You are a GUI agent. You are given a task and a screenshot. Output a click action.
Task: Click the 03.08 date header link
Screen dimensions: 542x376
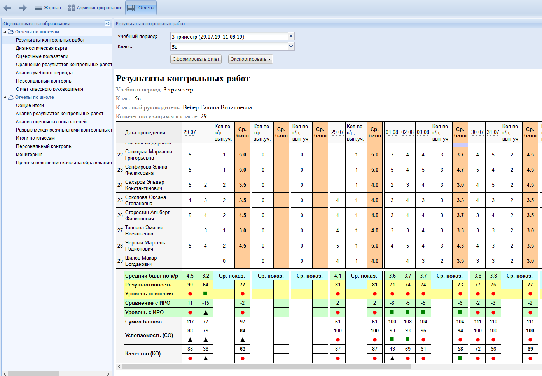pyautogui.click(x=423, y=132)
